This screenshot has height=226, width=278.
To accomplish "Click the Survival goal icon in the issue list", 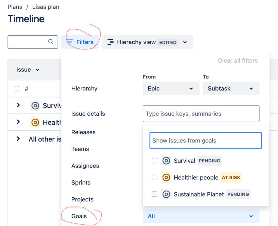I will click(x=35, y=105).
